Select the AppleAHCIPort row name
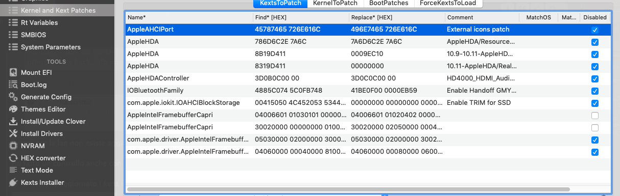Image resolution: width=620 pixels, height=196 pixels. click(x=150, y=30)
